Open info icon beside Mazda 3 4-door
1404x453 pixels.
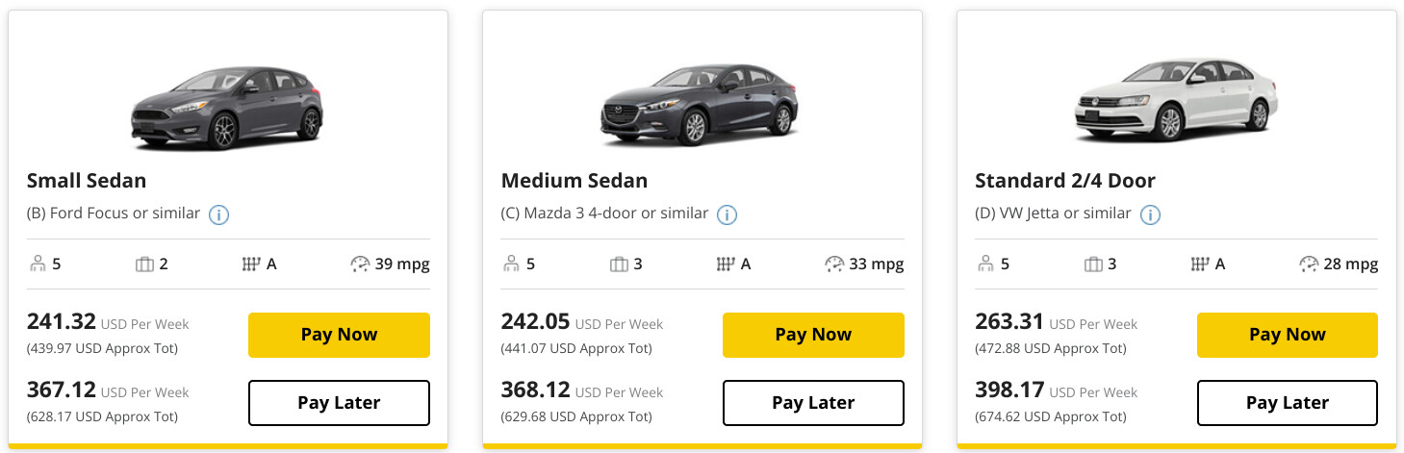[x=728, y=214]
